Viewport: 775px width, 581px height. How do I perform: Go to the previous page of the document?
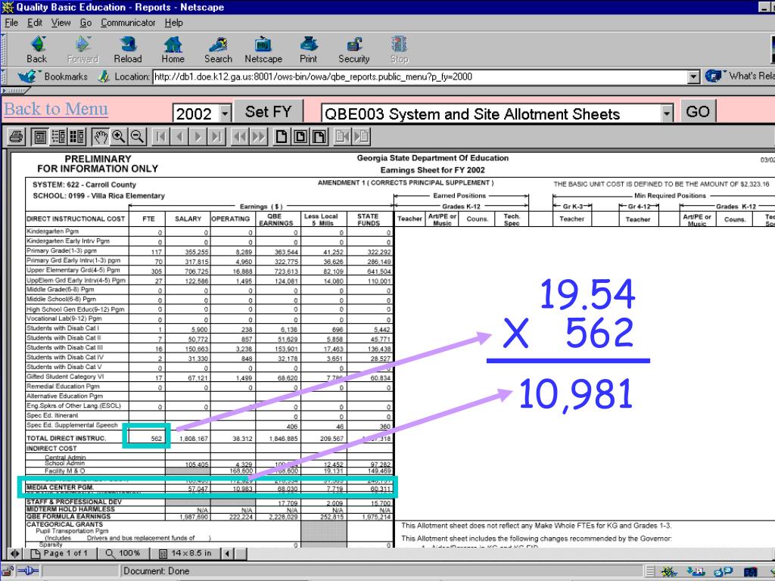coord(179,136)
